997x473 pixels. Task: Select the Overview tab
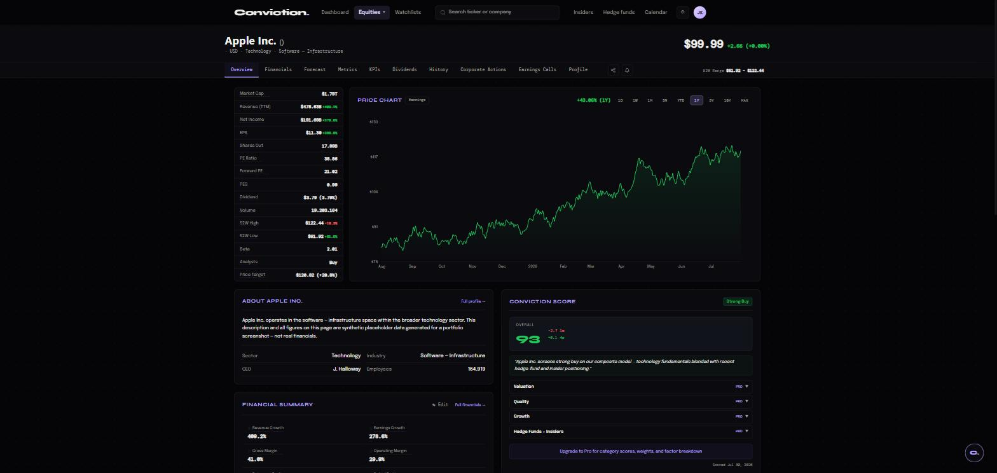click(242, 70)
